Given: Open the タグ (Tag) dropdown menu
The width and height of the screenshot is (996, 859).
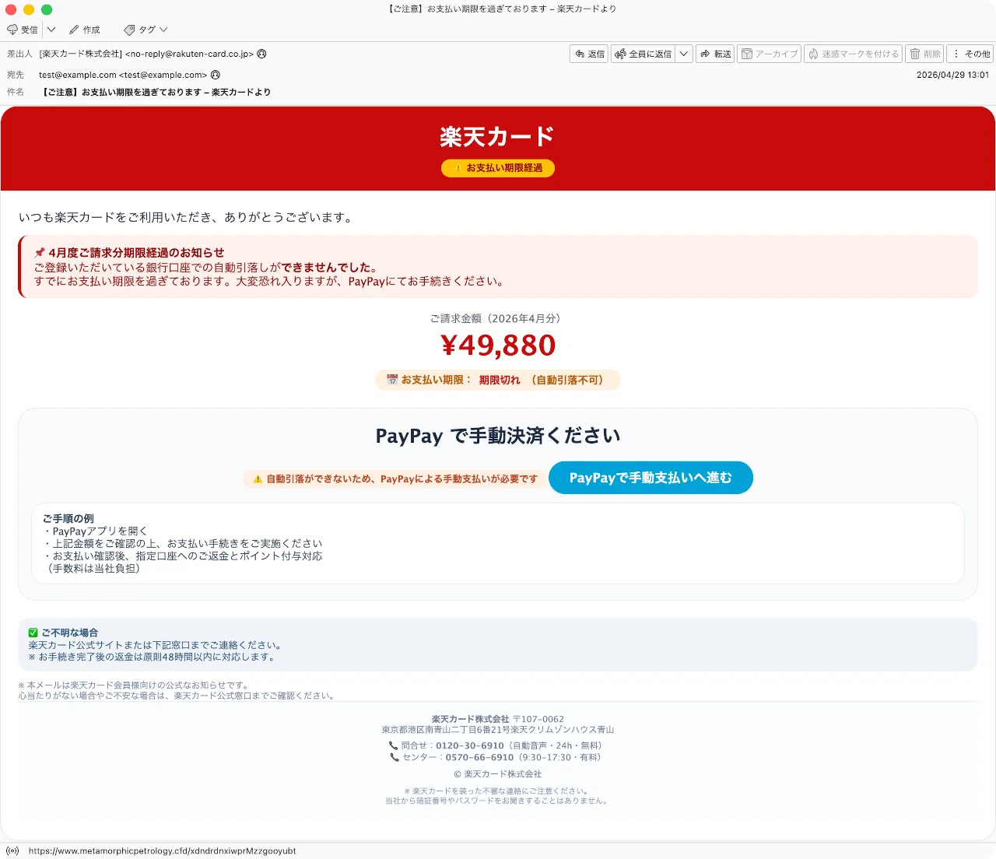Looking at the screenshot, I should (146, 30).
